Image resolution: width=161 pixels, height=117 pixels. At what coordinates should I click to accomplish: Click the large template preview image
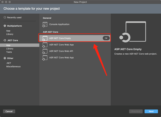pyautogui.click(x=132, y=32)
